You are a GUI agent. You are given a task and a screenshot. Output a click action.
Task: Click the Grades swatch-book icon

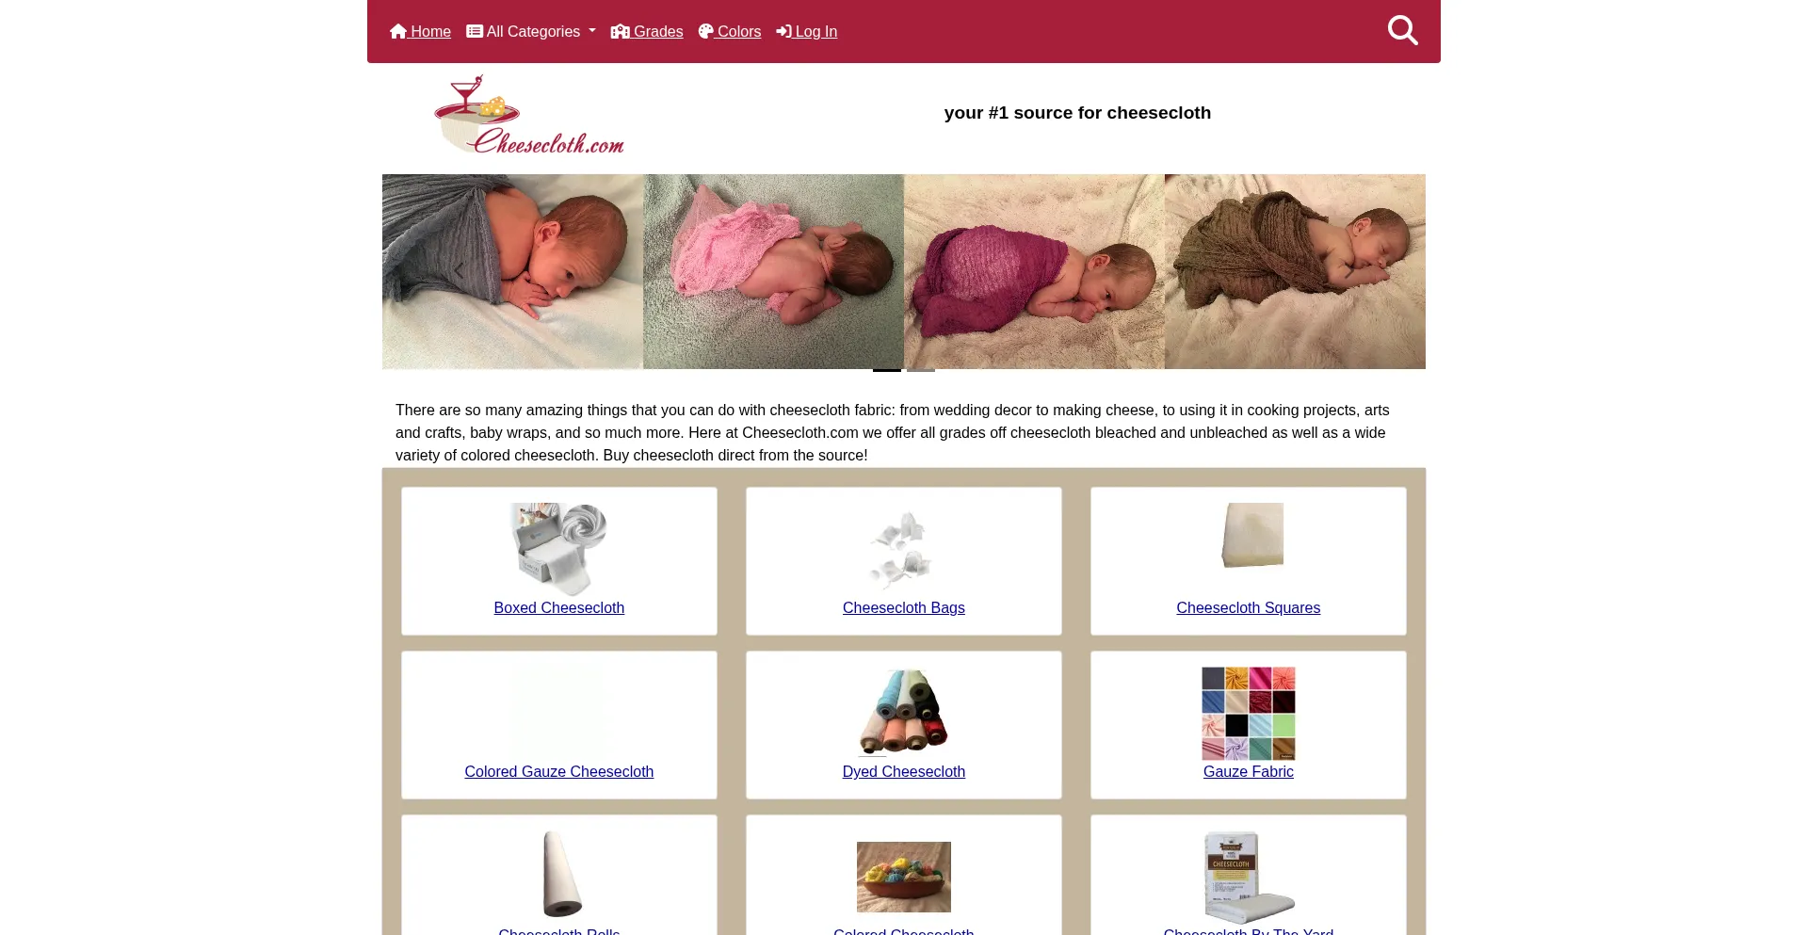pos(620,31)
